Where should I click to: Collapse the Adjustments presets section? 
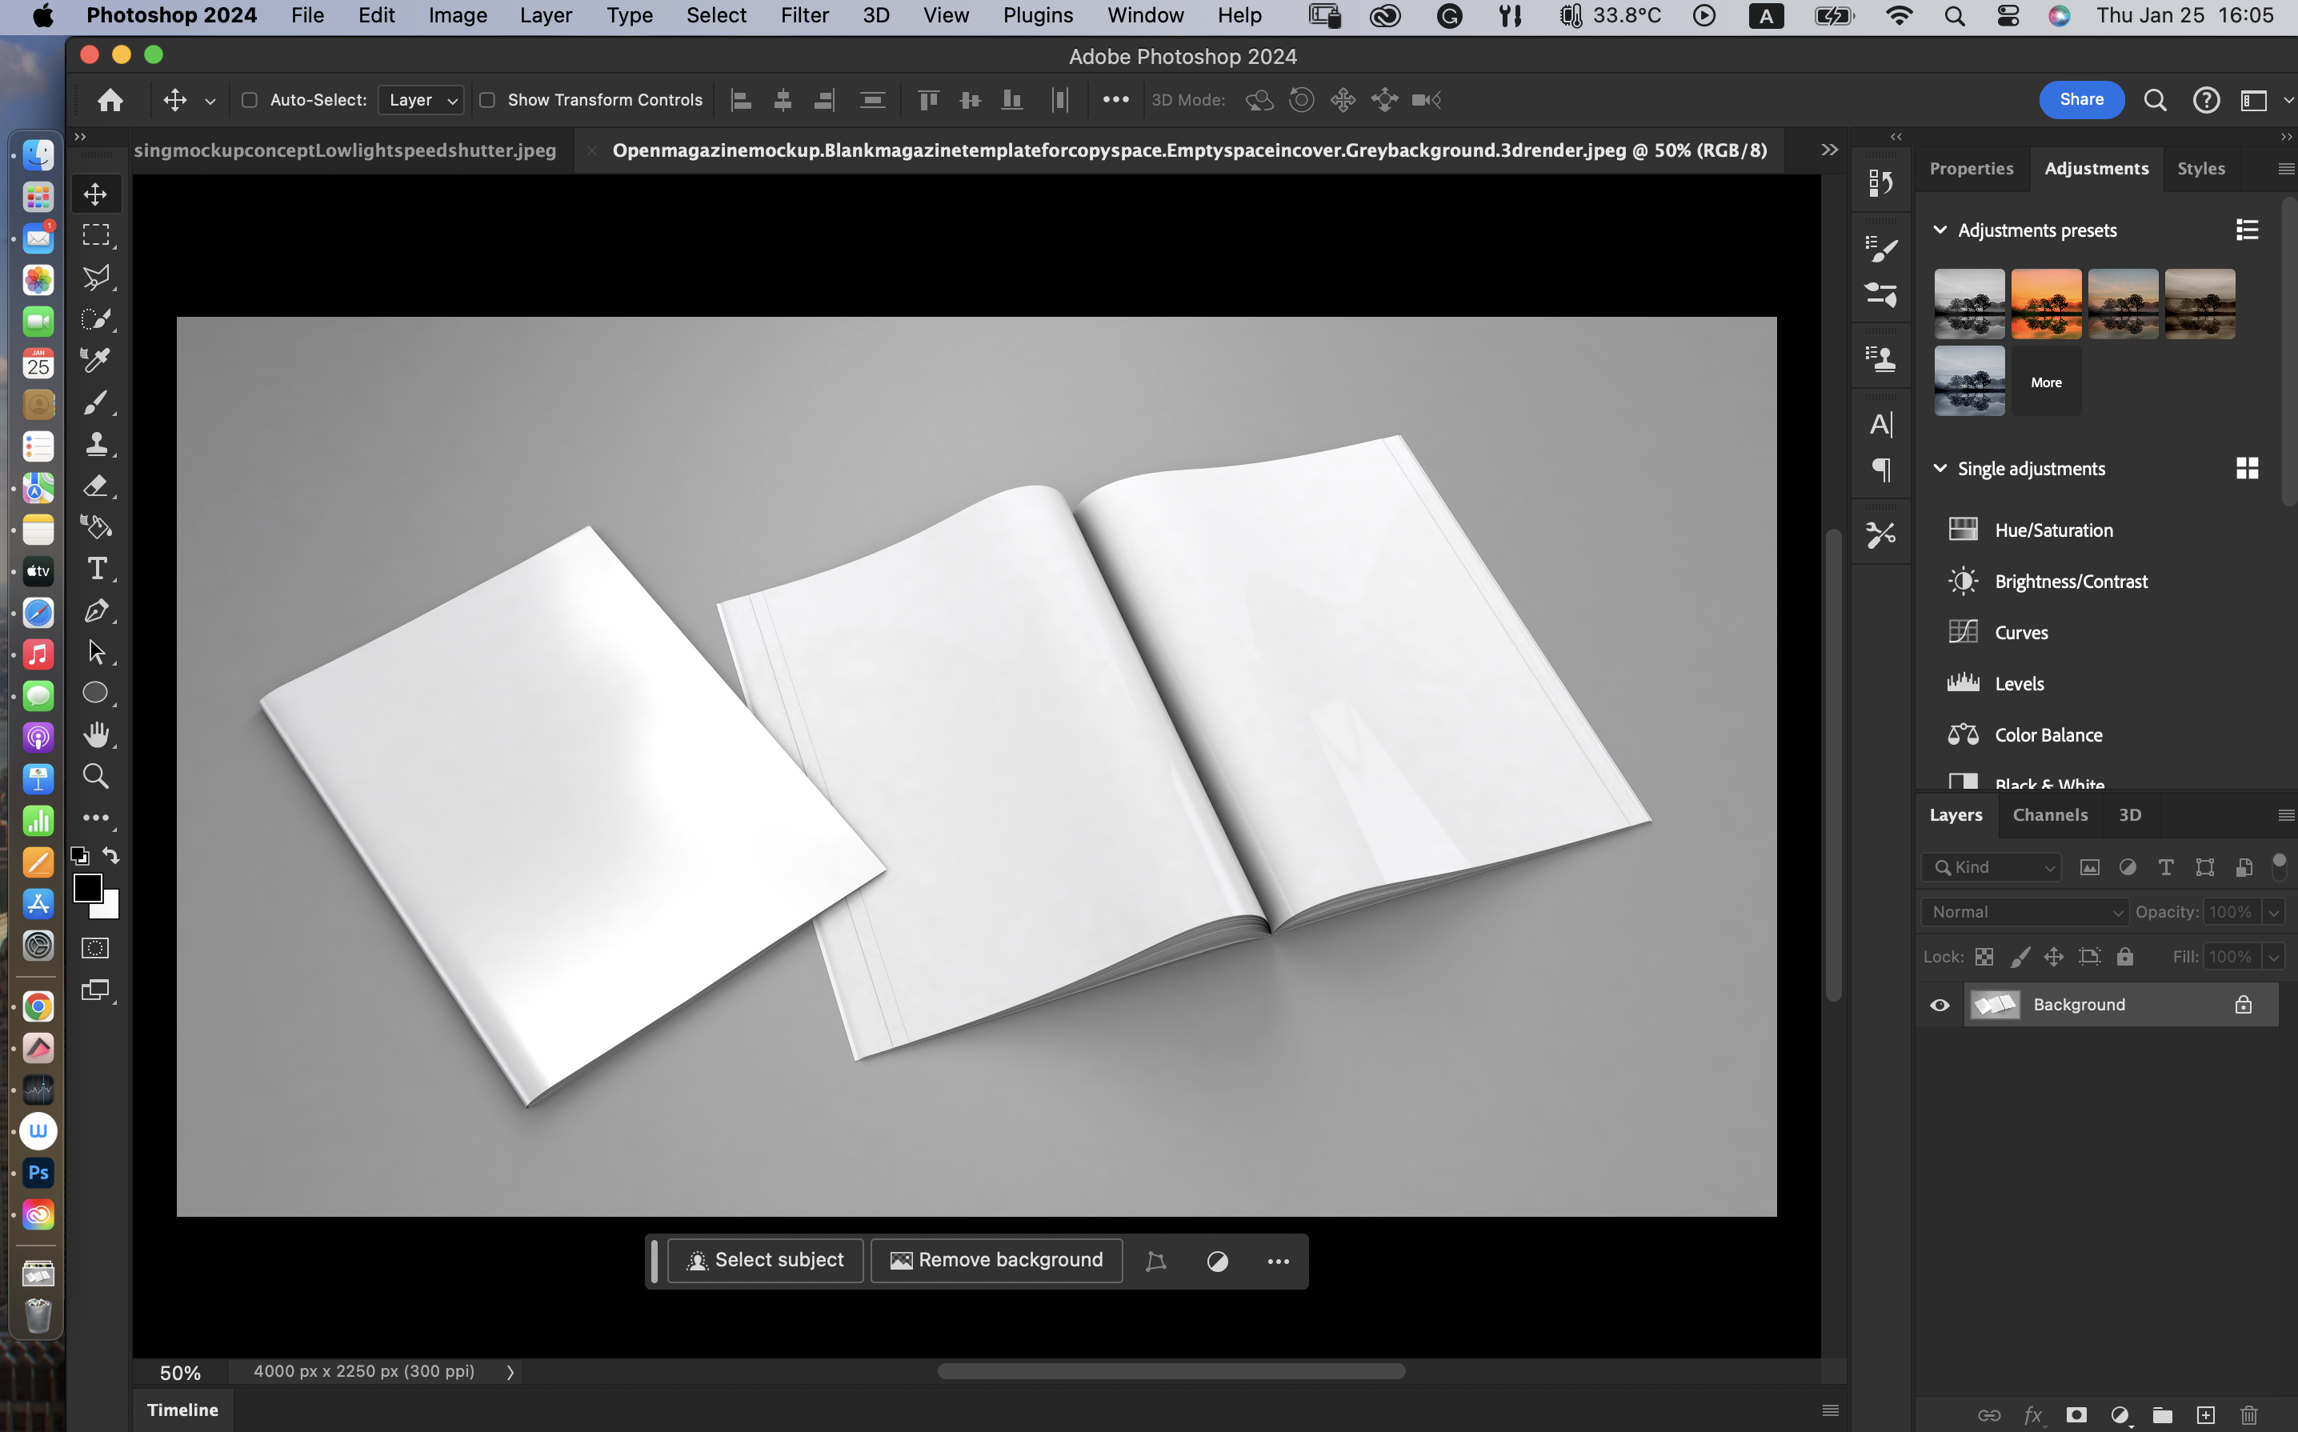pyautogui.click(x=1939, y=230)
